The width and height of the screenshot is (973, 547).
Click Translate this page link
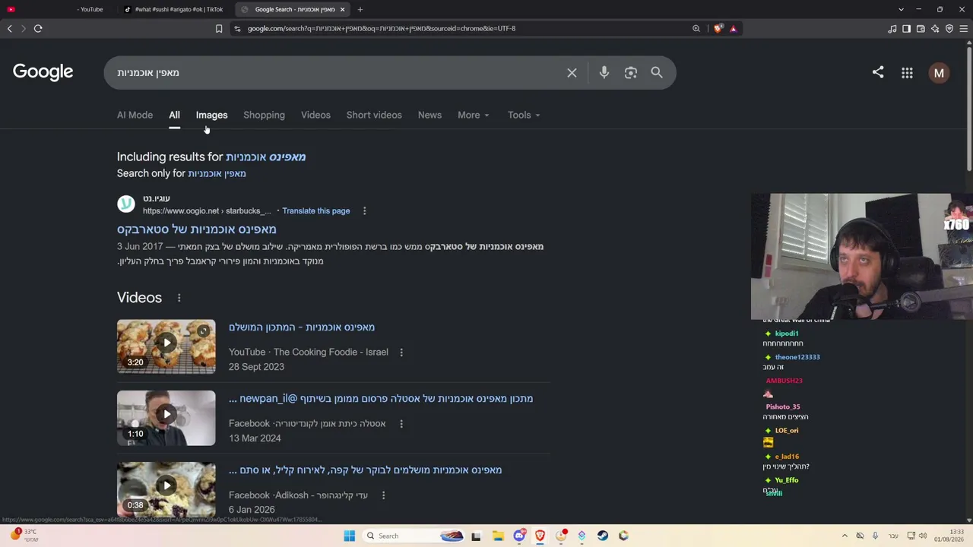point(316,211)
